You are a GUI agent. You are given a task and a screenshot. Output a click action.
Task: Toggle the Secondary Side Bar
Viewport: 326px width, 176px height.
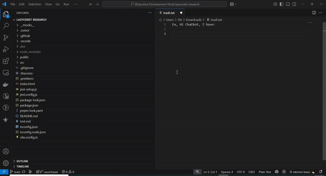click(x=294, y=4)
